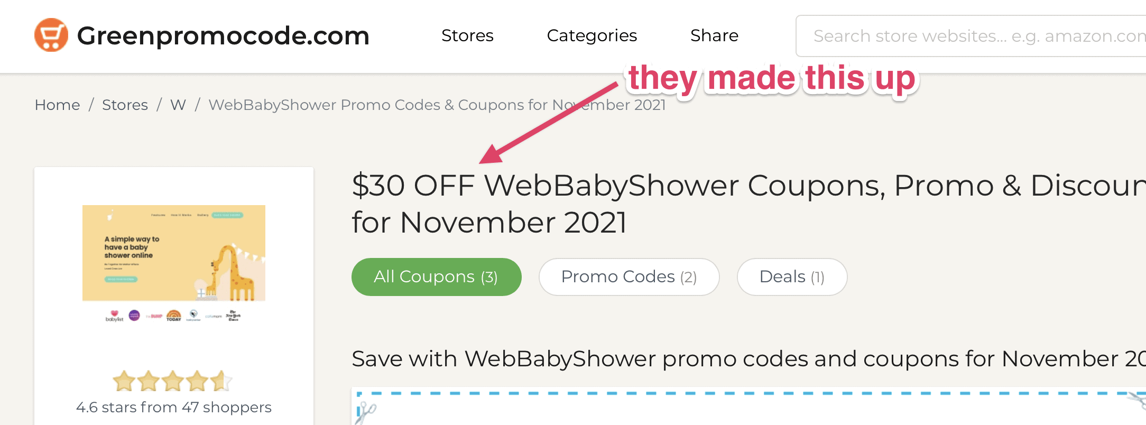Open the W breadcrumb link
1146x425 pixels.
178,105
